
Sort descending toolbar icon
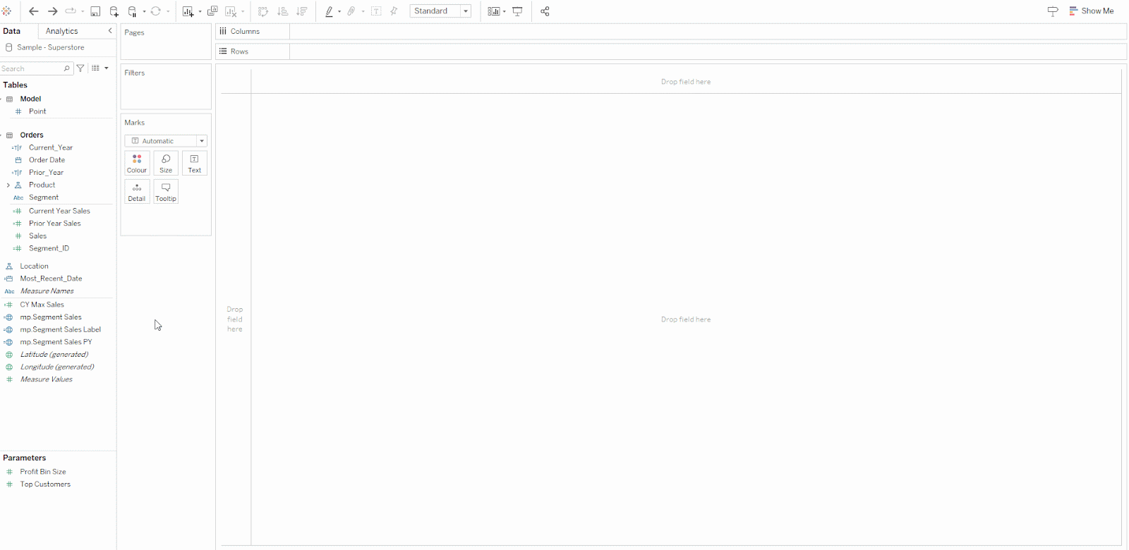coord(301,11)
